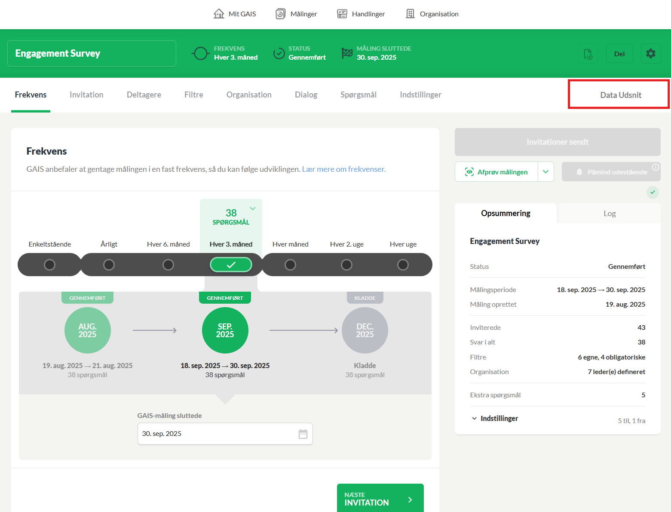Open the document report icon button
The image size is (671, 512).
[588, 54]
